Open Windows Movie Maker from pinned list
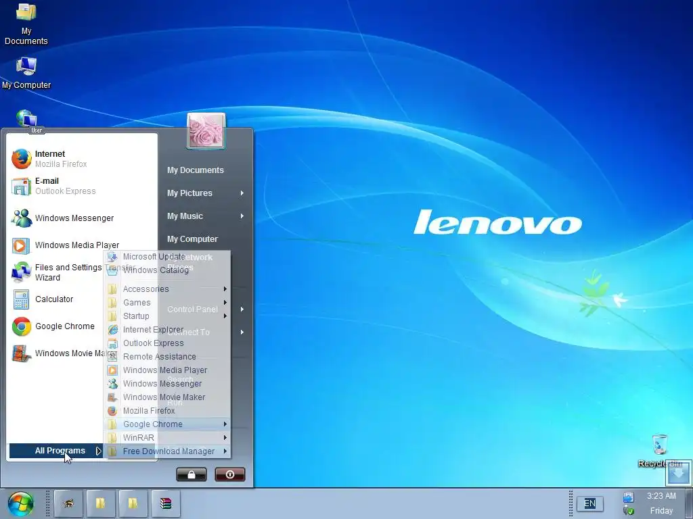The width and height of the screenshot is (693, 519). click(x=57, y=353)
